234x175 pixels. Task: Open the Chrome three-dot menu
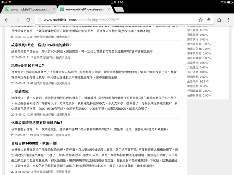pyautogui.click(x=228, y=20)
